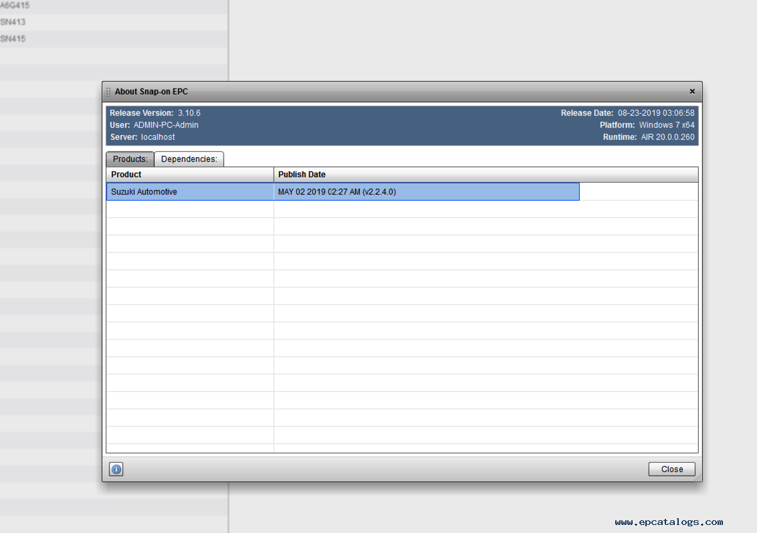757x533 pixels.
Task: Click the Product column header
Action: pos(190,175)
